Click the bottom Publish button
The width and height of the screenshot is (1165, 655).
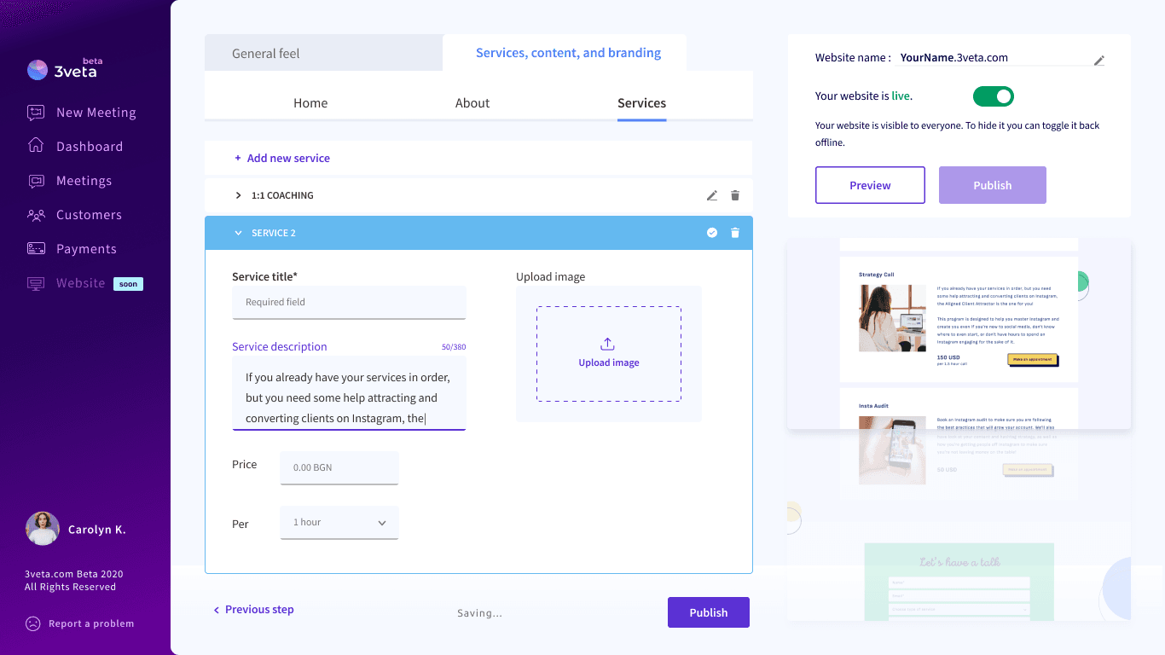click(x=709, y=612)
